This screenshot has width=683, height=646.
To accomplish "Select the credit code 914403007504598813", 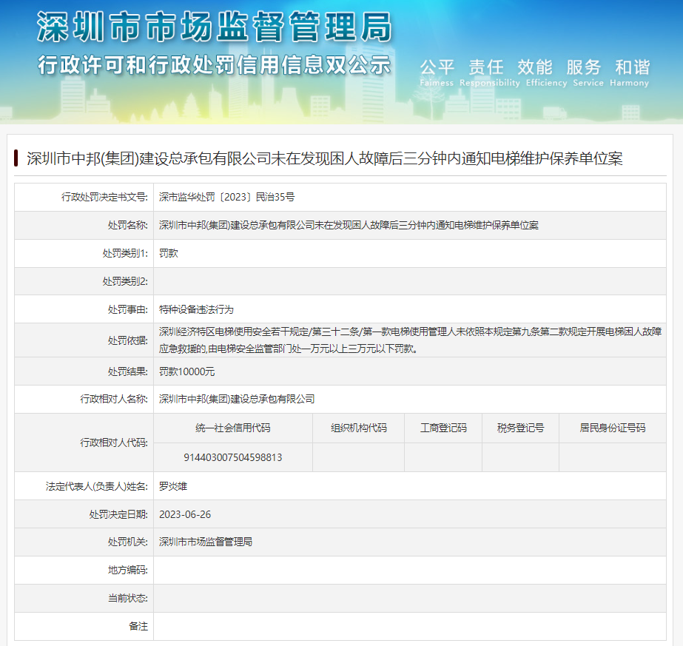I will 232,457.
